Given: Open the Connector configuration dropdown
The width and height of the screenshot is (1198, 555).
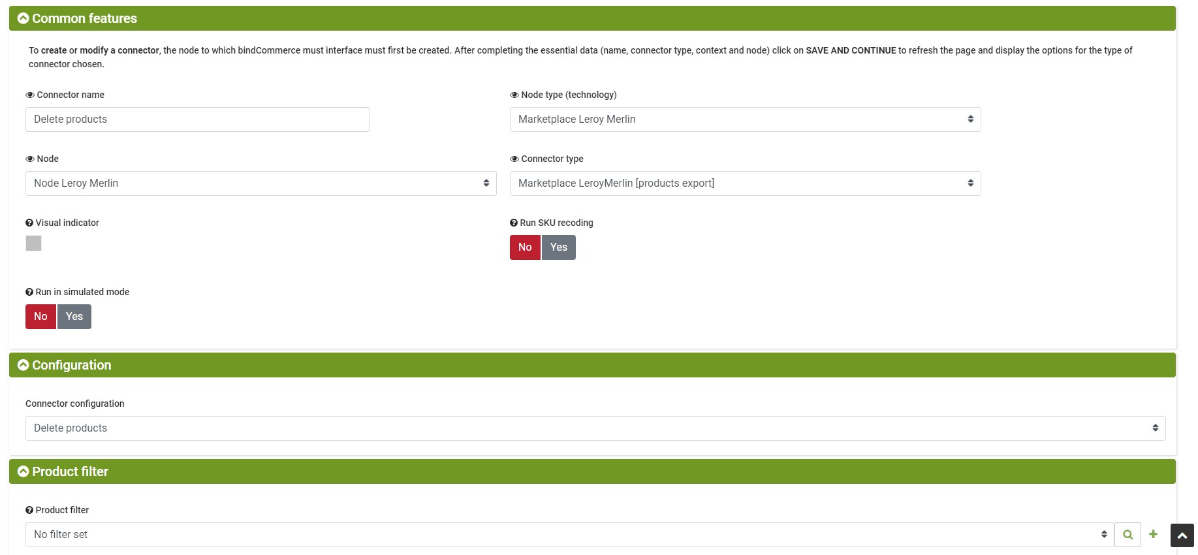Looking at the screenshot, I should pos(595,428).
